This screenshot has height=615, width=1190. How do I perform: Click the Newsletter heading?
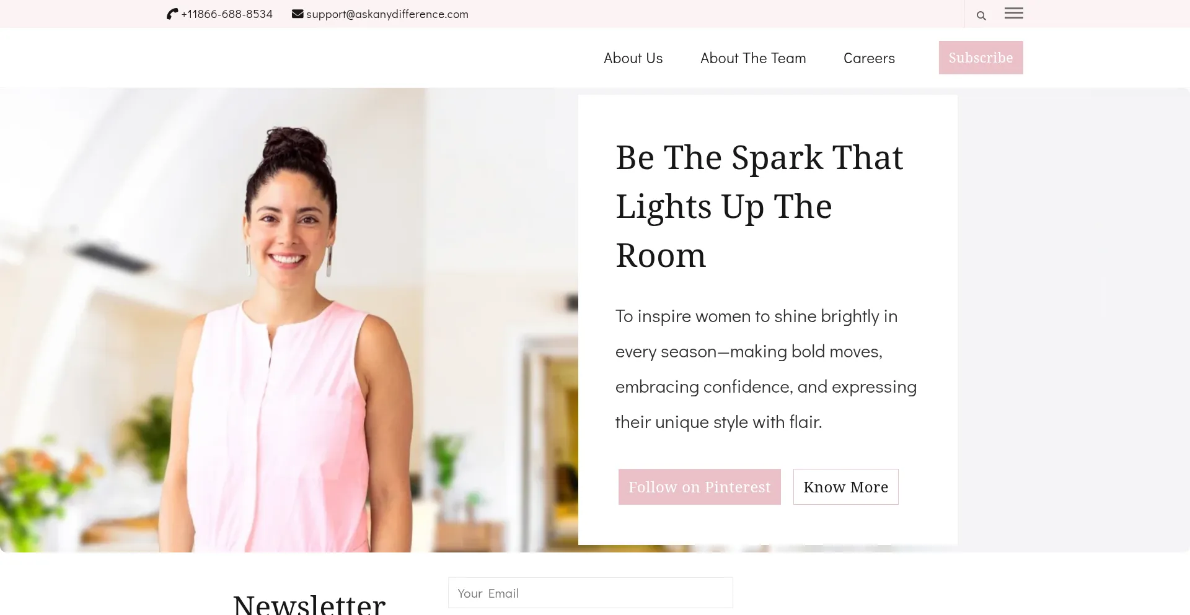[x=309, y=604]
